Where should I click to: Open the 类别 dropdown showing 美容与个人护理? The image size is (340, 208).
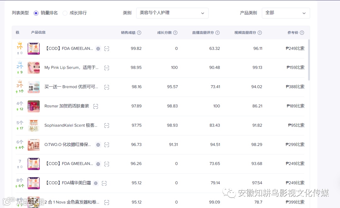point(172,13)
